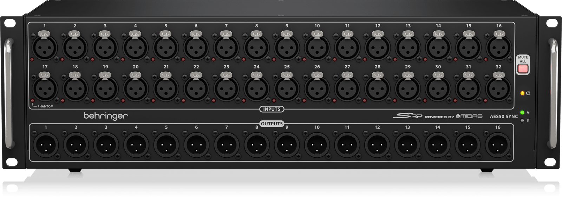Select XLR input jack 5
This screenshot has height=197, width=562.
click(x=166, y=47)
